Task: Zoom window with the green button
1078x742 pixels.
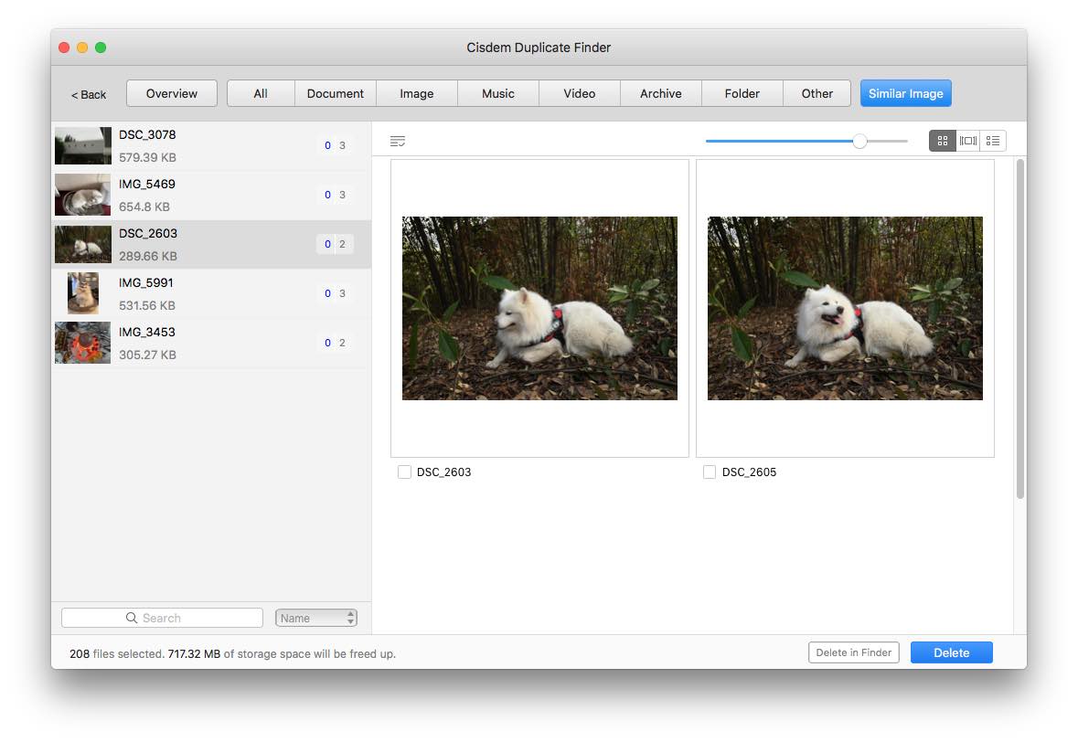Action: click(x=101, y=48)
